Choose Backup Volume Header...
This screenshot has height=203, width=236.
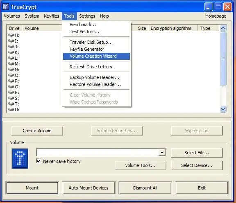(96, 77)
